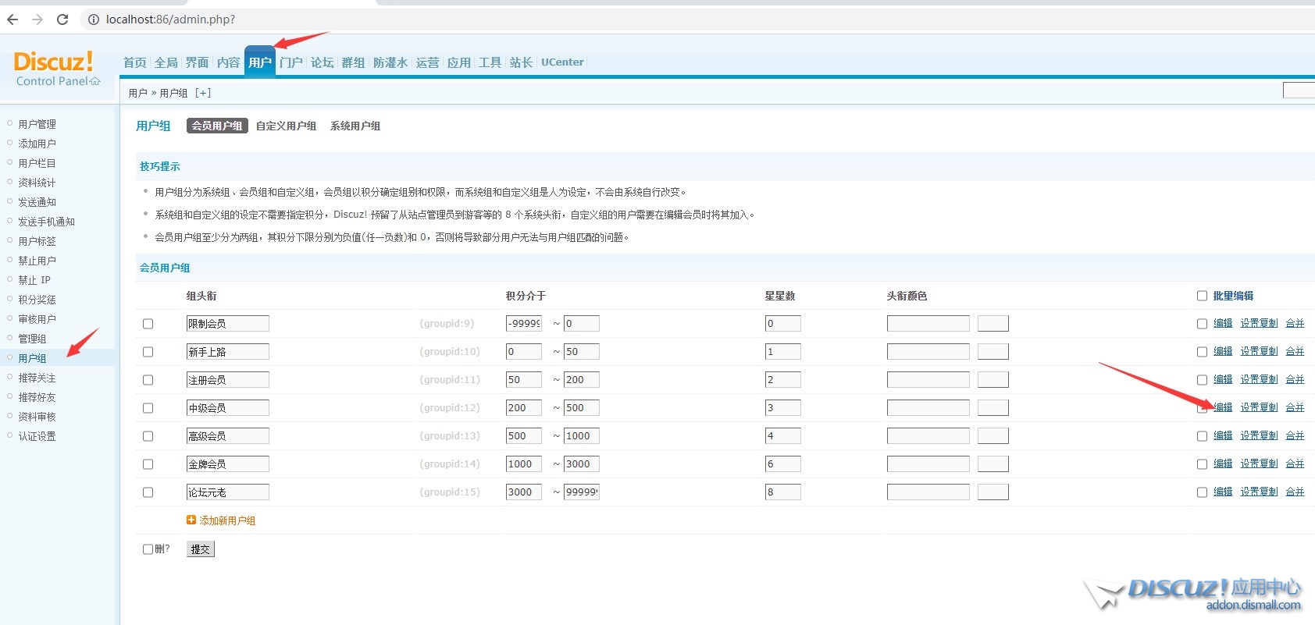
Task: Click the browser forward arrow
Action: click(37, 20)
